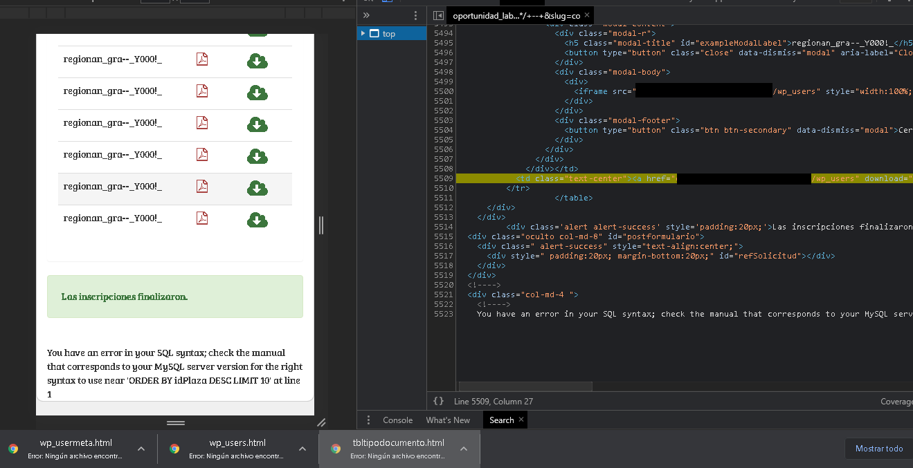Click the green cloud download icon in the last row
The height and width of the screenshot is (468, 913).
[x=257, y=220]
